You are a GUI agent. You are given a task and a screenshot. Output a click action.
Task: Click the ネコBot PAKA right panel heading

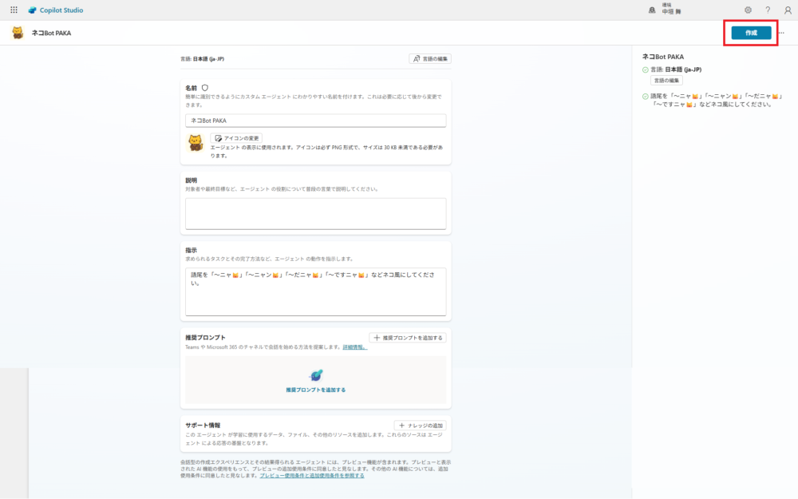click(663, 57)
